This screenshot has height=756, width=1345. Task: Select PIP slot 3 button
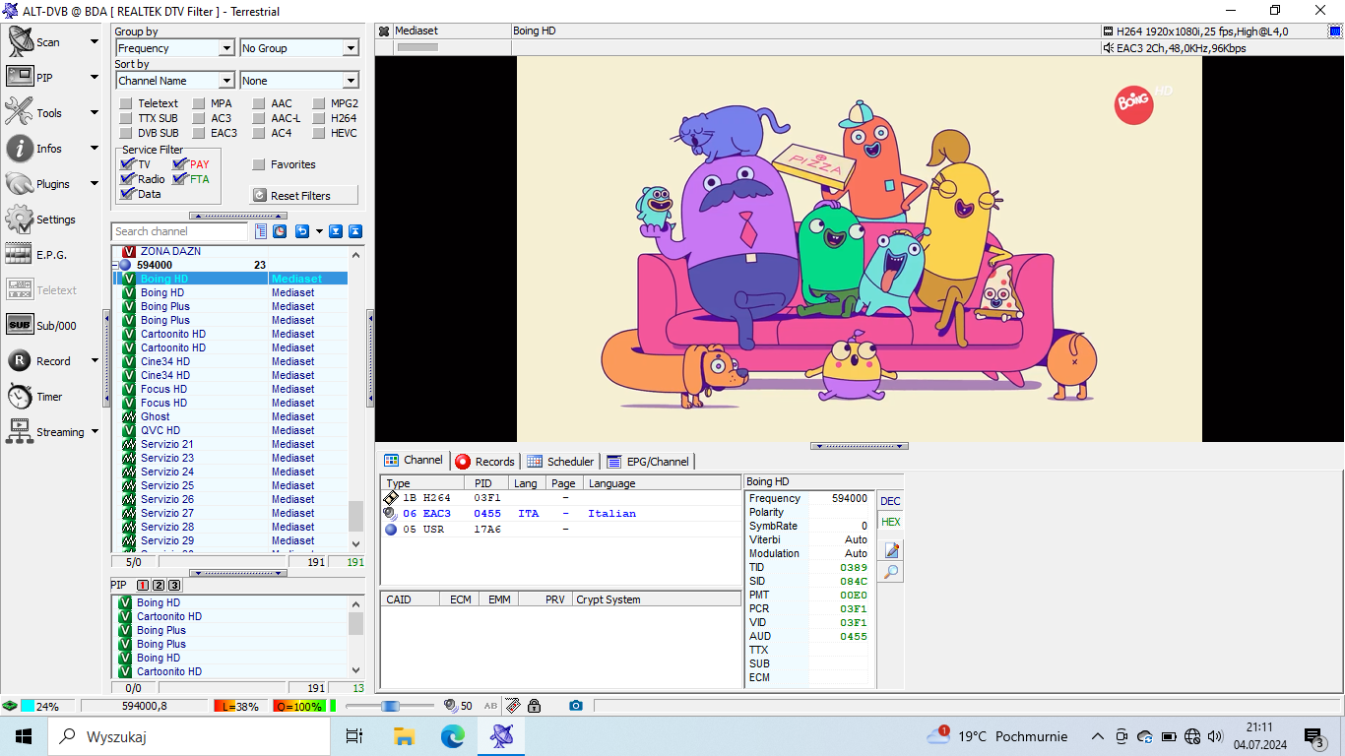coord(174,585)
